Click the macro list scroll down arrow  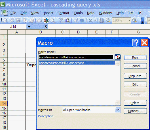click(x=117, y=103)
